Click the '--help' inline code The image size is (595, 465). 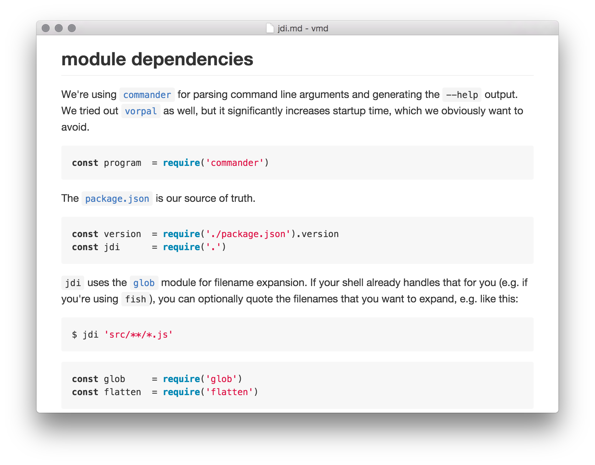pyautogui.click(x=462, y=95)
